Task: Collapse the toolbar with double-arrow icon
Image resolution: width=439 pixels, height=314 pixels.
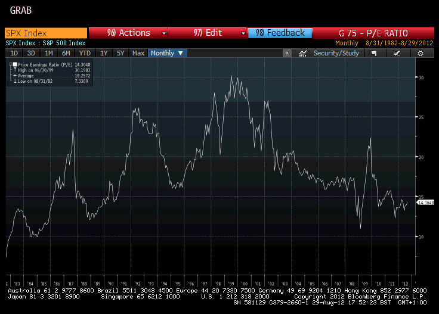Action: click(x=287, y=53)
